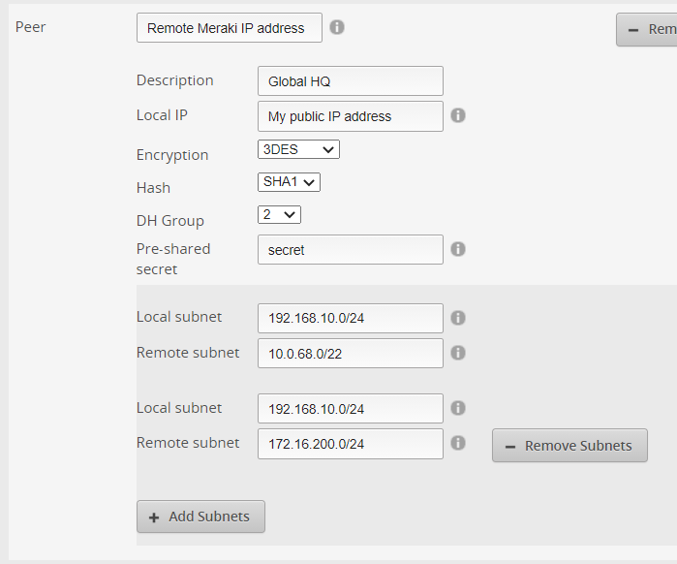This screenshot has width=677, height=564.
Task: Click the Remote subnet field with 10.0.68.0/22
Action: 350,354
